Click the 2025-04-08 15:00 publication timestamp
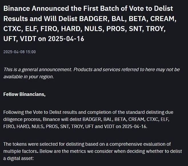 click(x=19, y=52)
